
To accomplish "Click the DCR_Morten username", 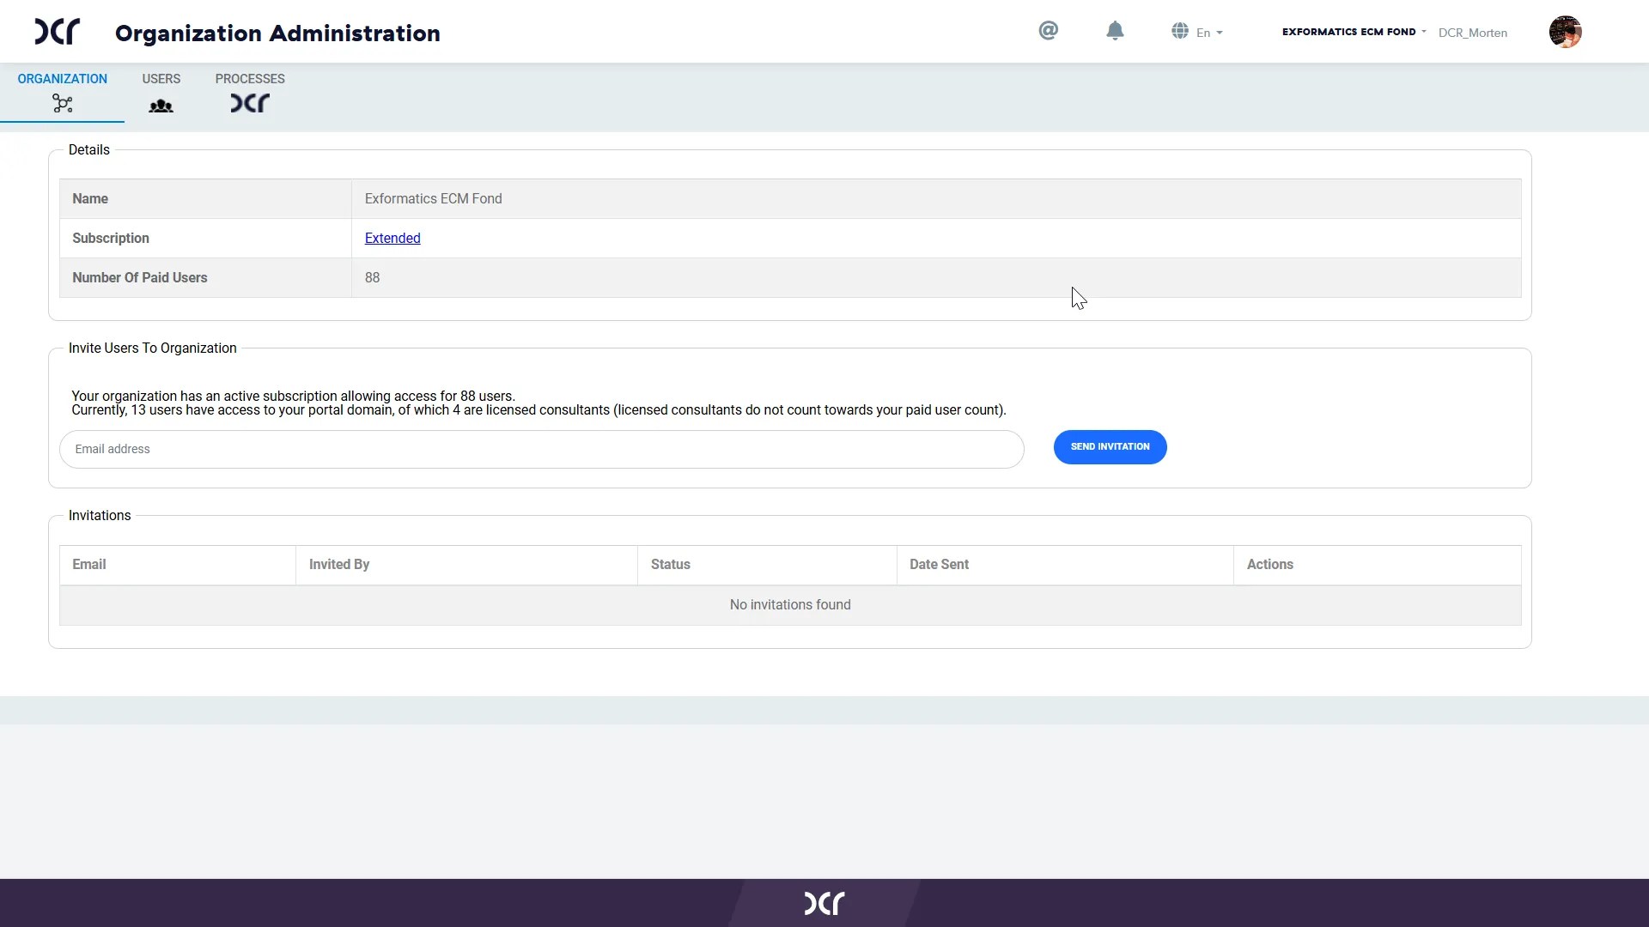I will pos(1472,33).
